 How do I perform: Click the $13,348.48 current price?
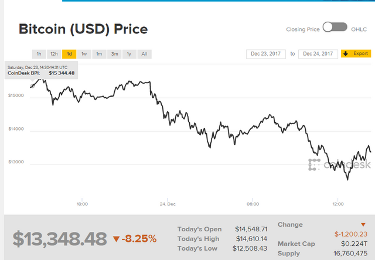click(60, 238)
